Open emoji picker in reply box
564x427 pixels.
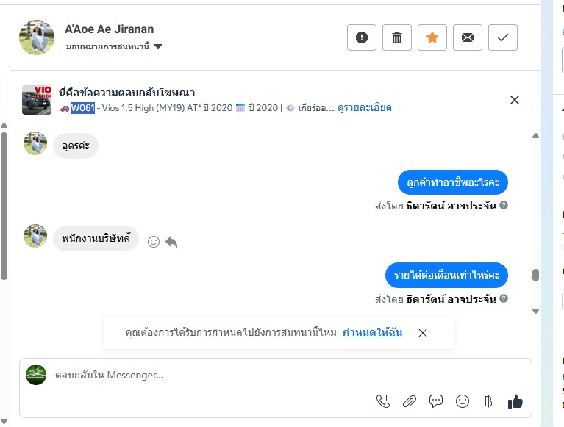(x=463, y=401)
